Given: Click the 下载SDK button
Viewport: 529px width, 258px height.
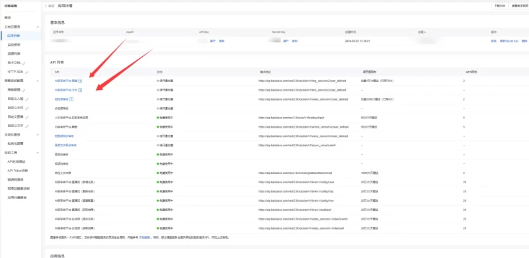Looking at the screenshot, I should coord(500,6).
